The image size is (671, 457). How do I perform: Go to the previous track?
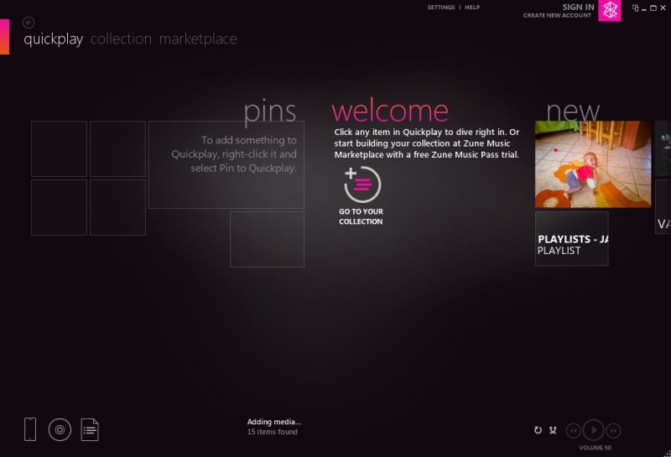click(x=574, y=430)
